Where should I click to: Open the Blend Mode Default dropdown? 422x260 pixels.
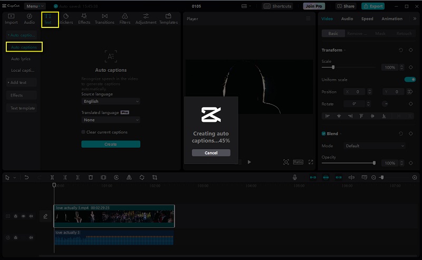tap(375, 146)
